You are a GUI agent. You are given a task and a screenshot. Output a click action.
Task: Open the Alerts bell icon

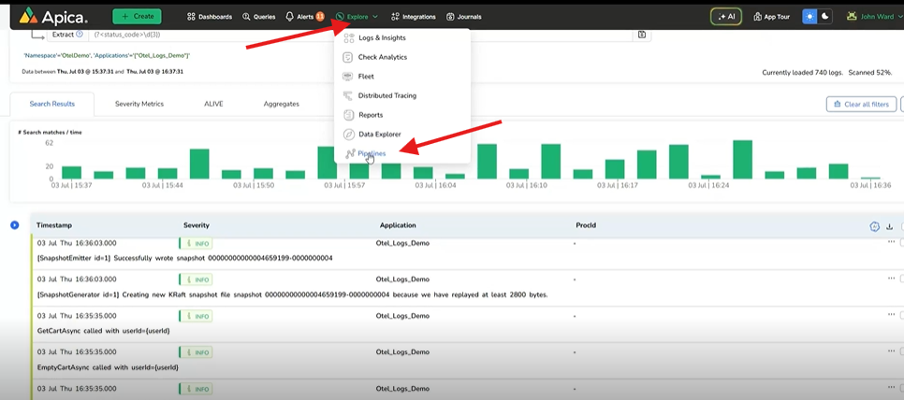(290, 17)
